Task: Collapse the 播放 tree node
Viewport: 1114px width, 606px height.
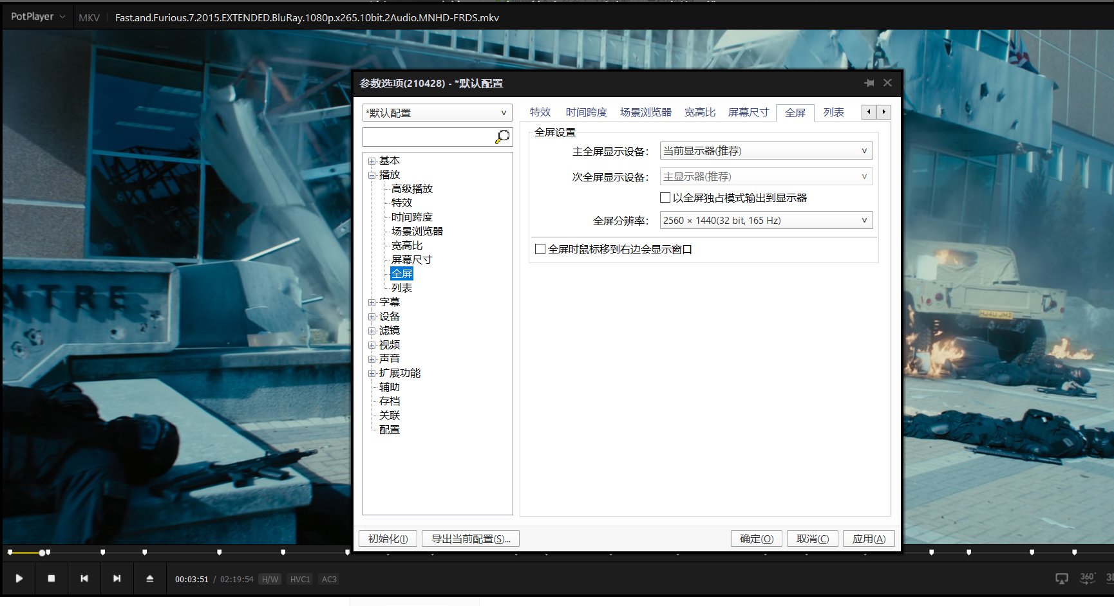Action: (372, 175)
